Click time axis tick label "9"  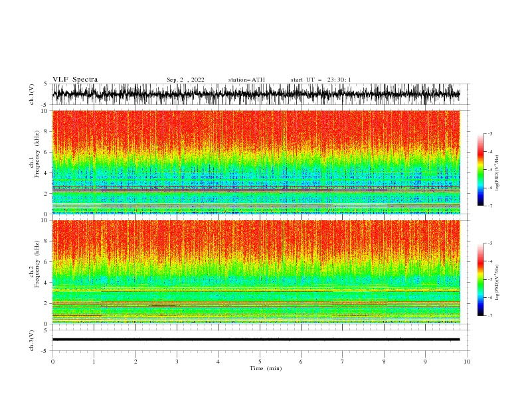(425, 362)
